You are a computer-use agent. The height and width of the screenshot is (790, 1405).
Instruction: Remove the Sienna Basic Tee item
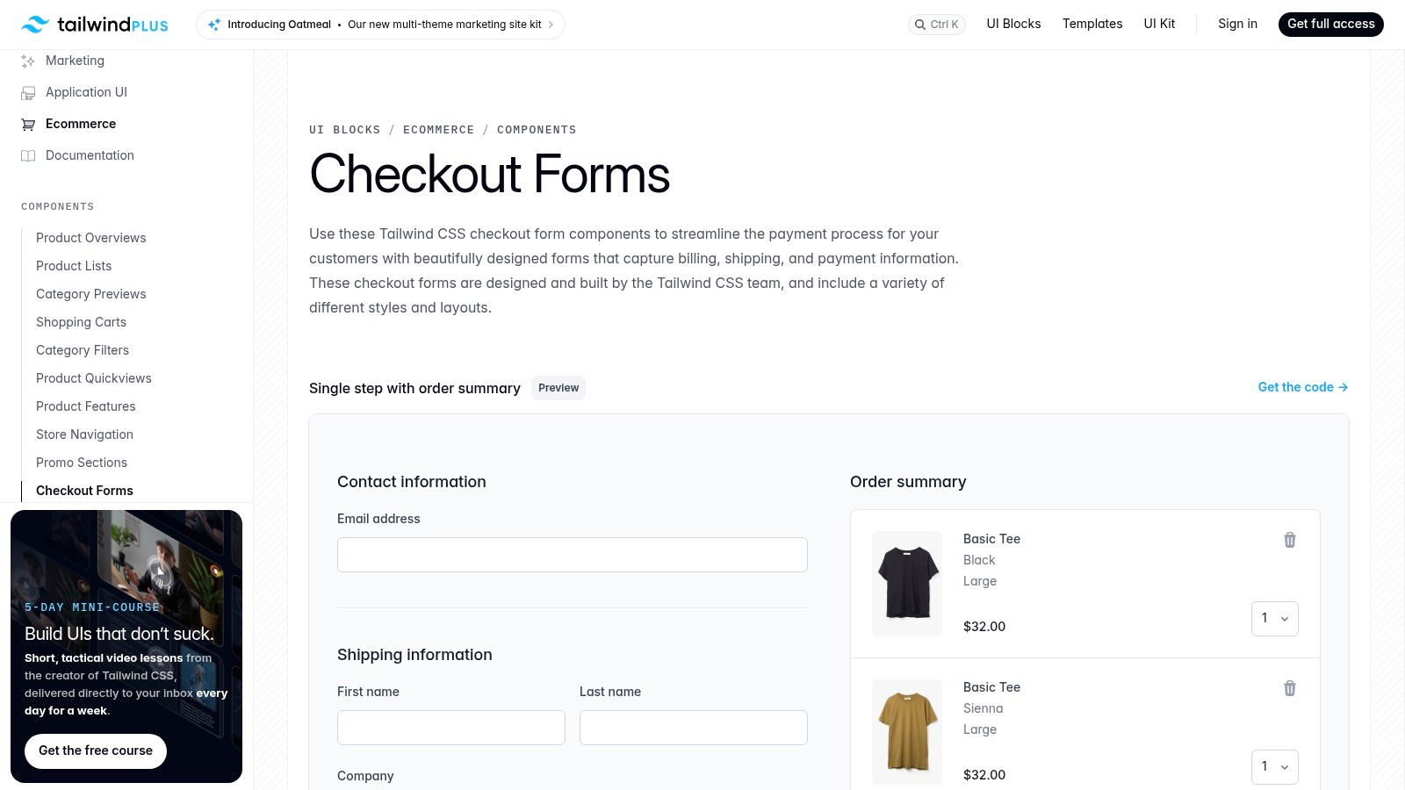point(1290,688)
